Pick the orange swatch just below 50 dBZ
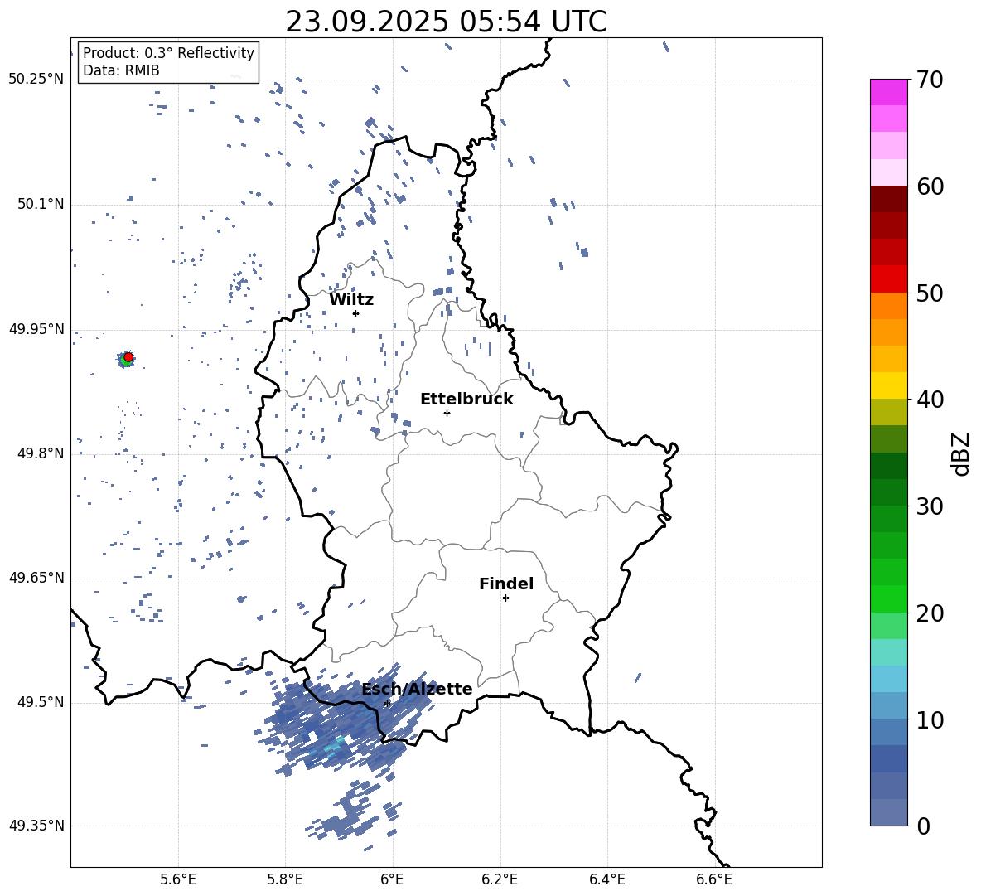 888,306
